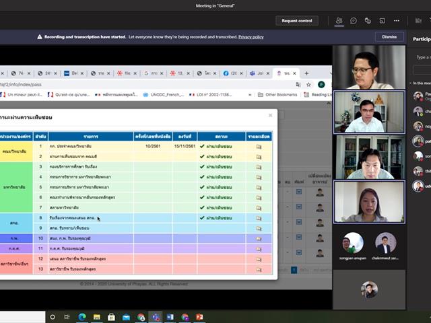Open More actions three-dot menu
Viewport: 431px width, 323px height.
point(397,21)
